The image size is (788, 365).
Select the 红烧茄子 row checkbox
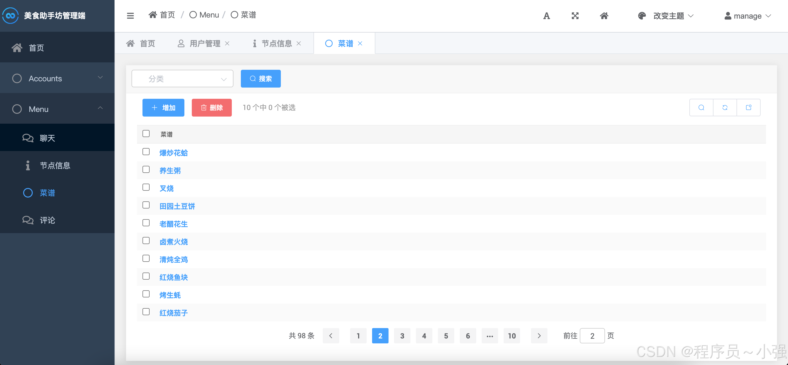pos(146,312)
